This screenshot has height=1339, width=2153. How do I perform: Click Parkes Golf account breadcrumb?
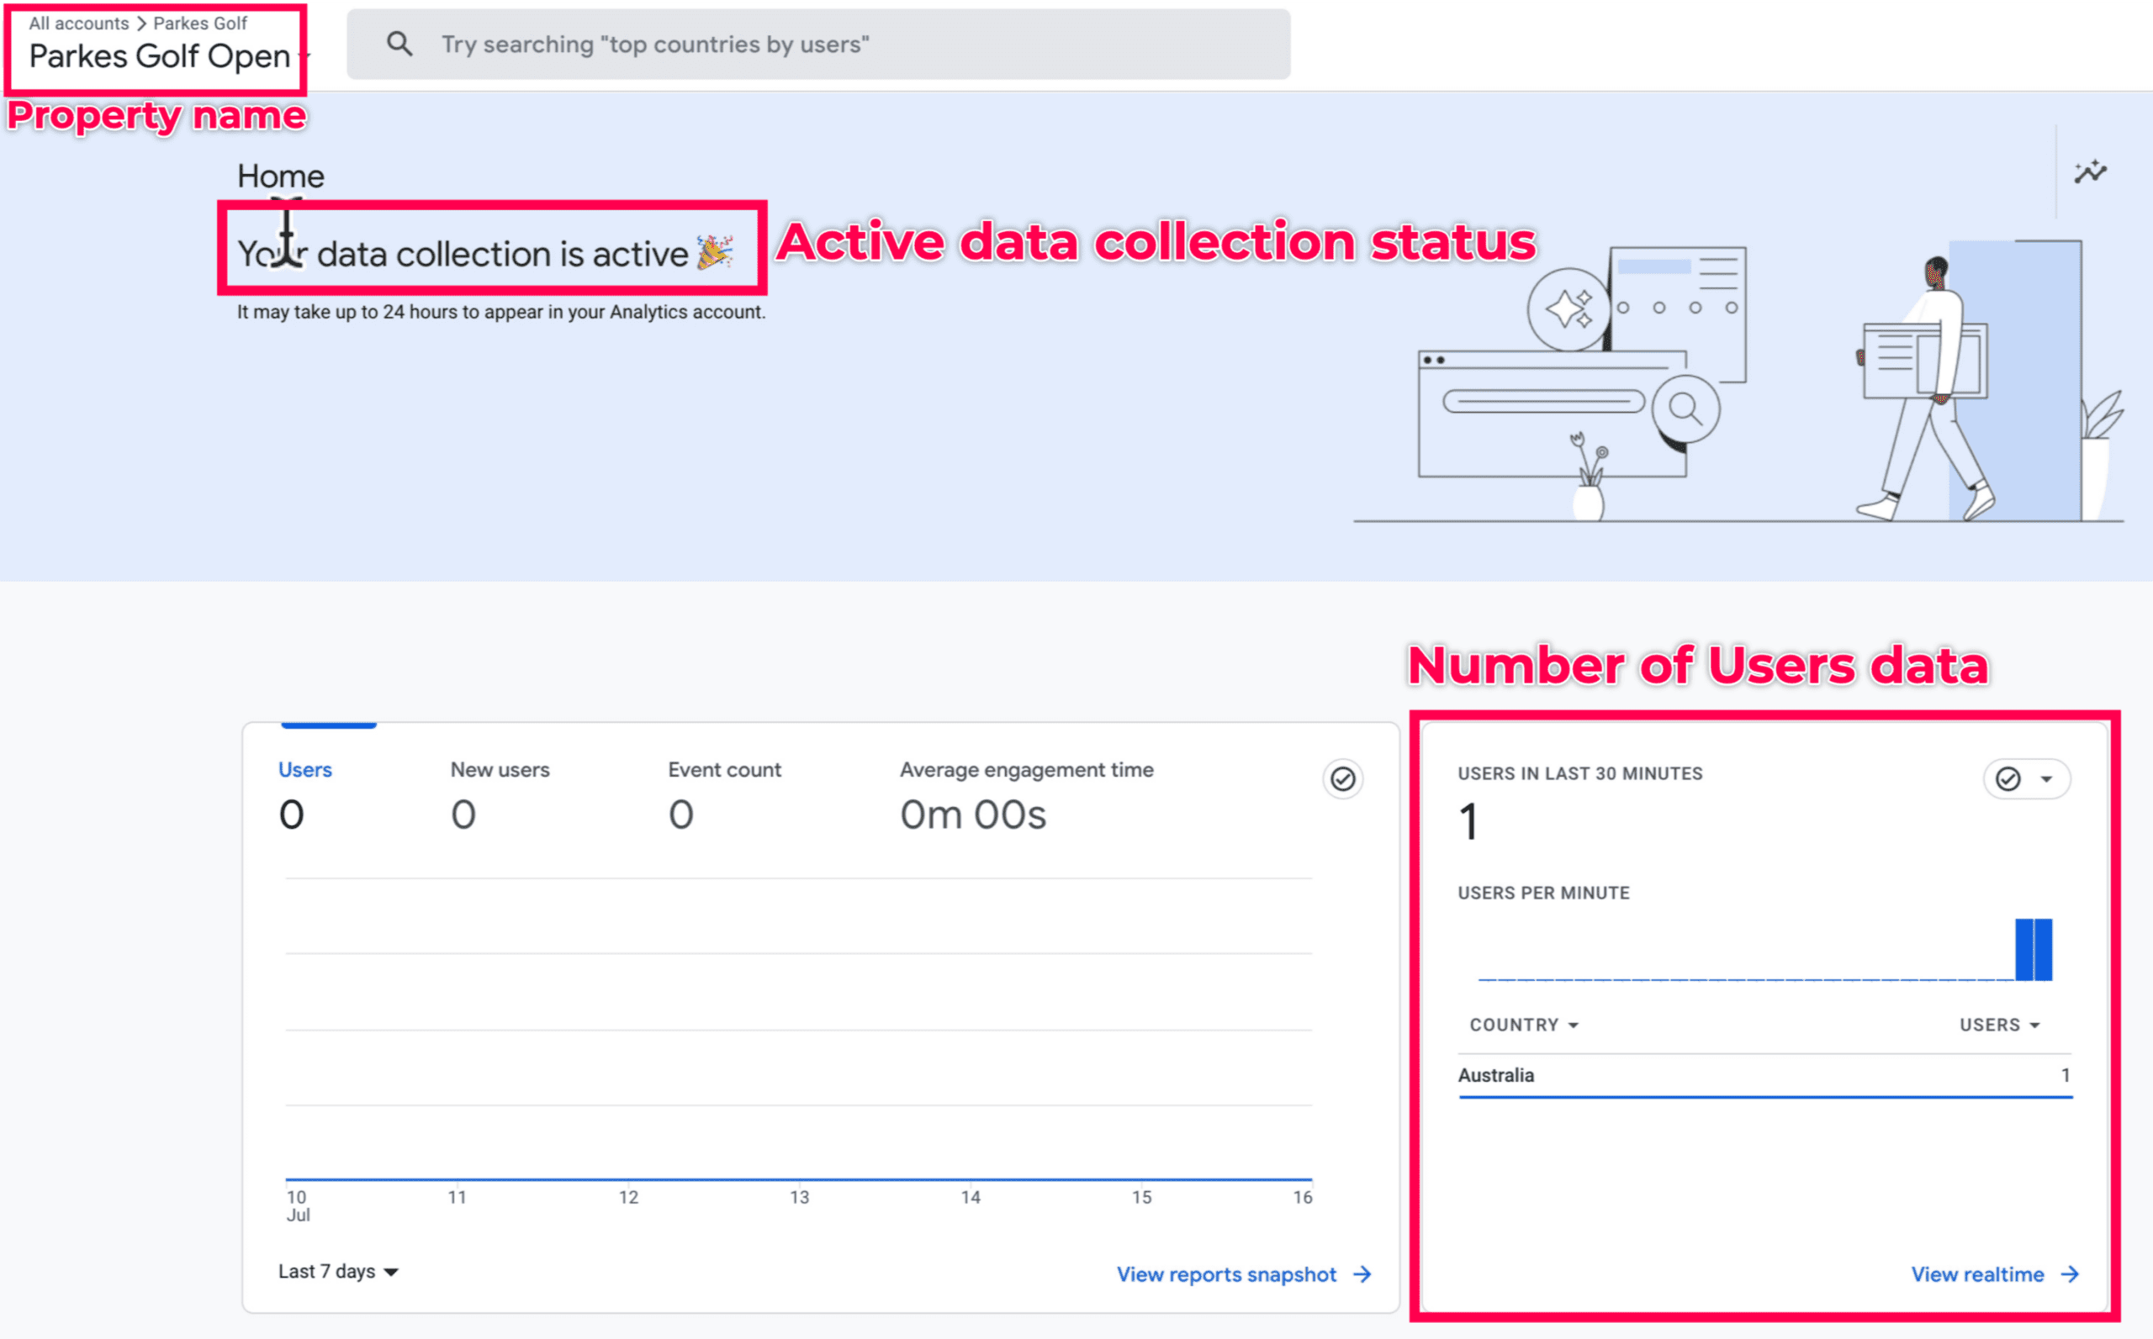pos(200,23)
